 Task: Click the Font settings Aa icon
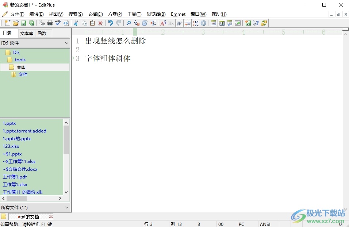tap(163, 23)
